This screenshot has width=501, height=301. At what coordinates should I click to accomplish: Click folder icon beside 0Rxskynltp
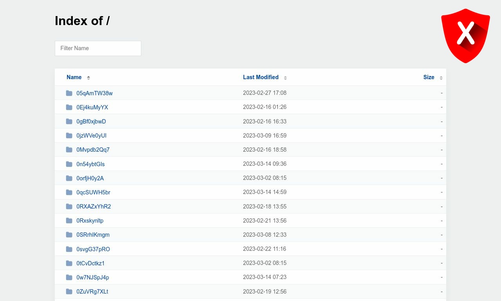(x=69, y=220)
